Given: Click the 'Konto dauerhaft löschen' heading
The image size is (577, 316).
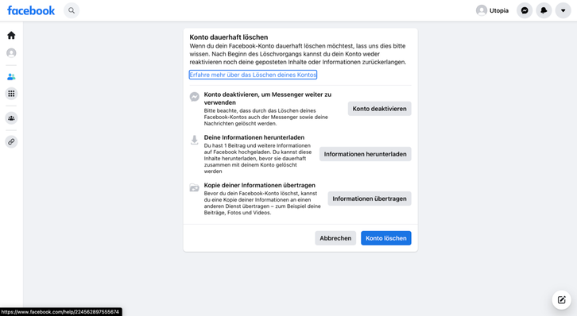Looking at the screenshot, I should [x=229, y=37].
